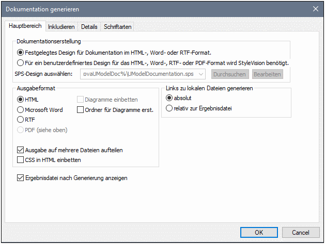
Task: Select the Hauptbereich tab
Action: pyautogui.click(x=26, y=26)
